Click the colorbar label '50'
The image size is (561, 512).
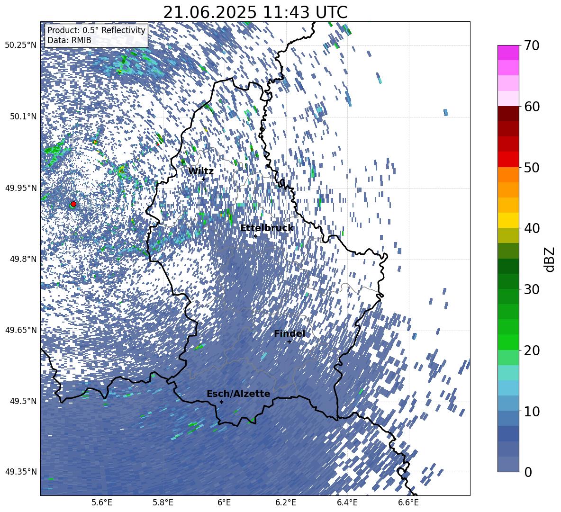pyautogui.click(x=532, y=167)
